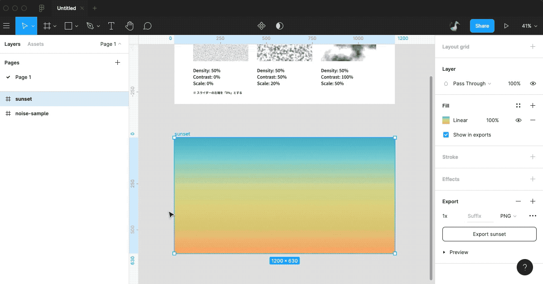Viewport: 543px width, 284px height.
Task: Uncheck Show in exports checkbox
Action: (x=446, y=135)
